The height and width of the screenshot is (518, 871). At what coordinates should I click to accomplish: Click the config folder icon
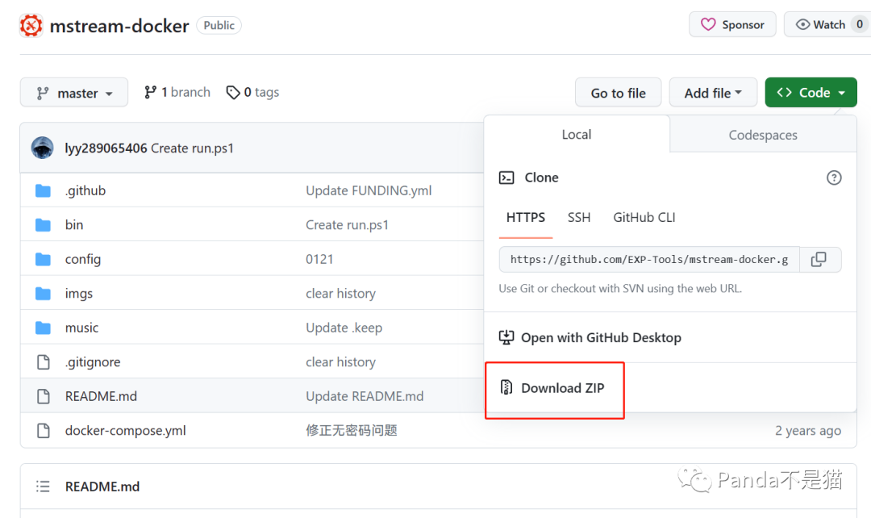coord(43,260)
